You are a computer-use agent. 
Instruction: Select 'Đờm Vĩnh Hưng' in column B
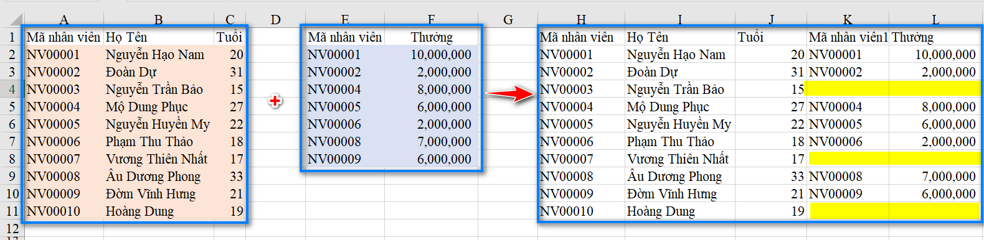[x=151, y=194]
